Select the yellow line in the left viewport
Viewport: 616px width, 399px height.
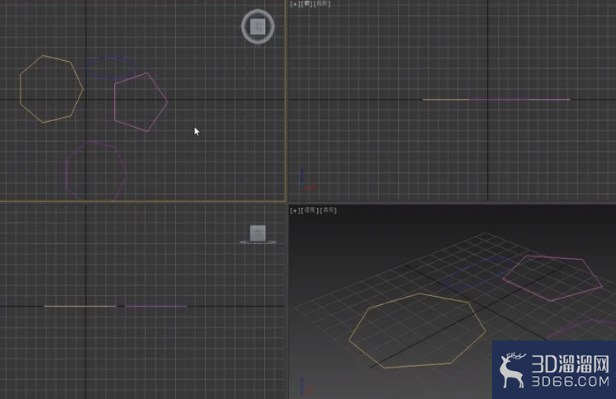coord(80,306)
